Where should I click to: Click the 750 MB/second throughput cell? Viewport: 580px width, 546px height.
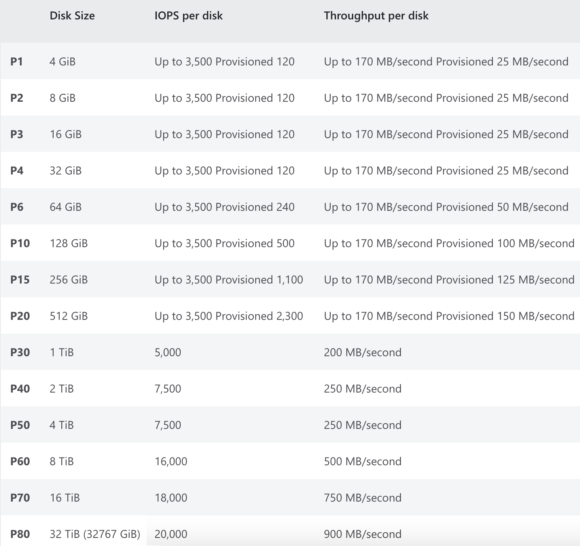[363, 498]
